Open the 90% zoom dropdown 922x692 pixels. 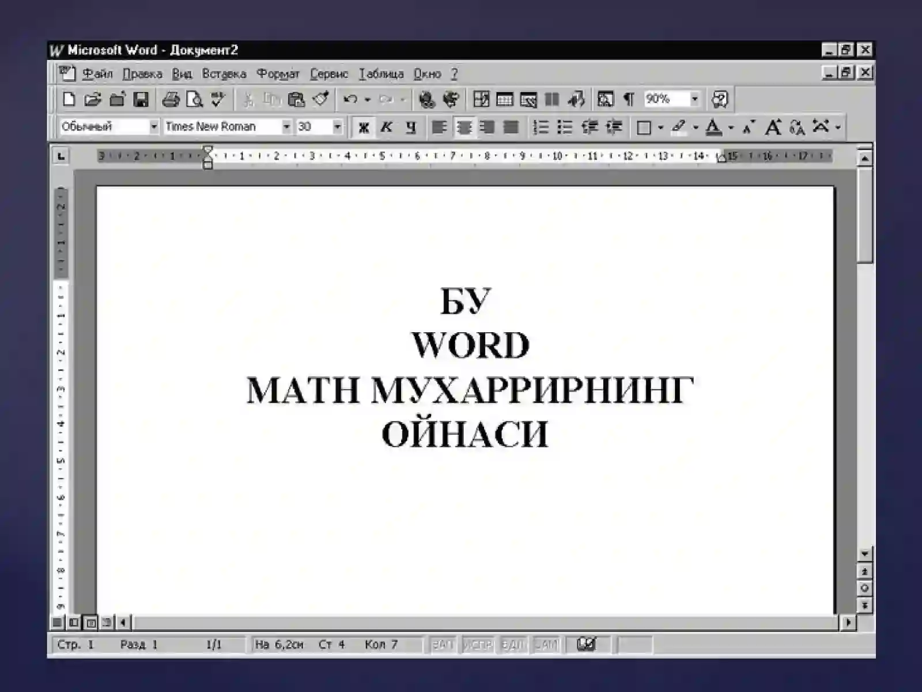pyautogui.click(x=694, y=99)
